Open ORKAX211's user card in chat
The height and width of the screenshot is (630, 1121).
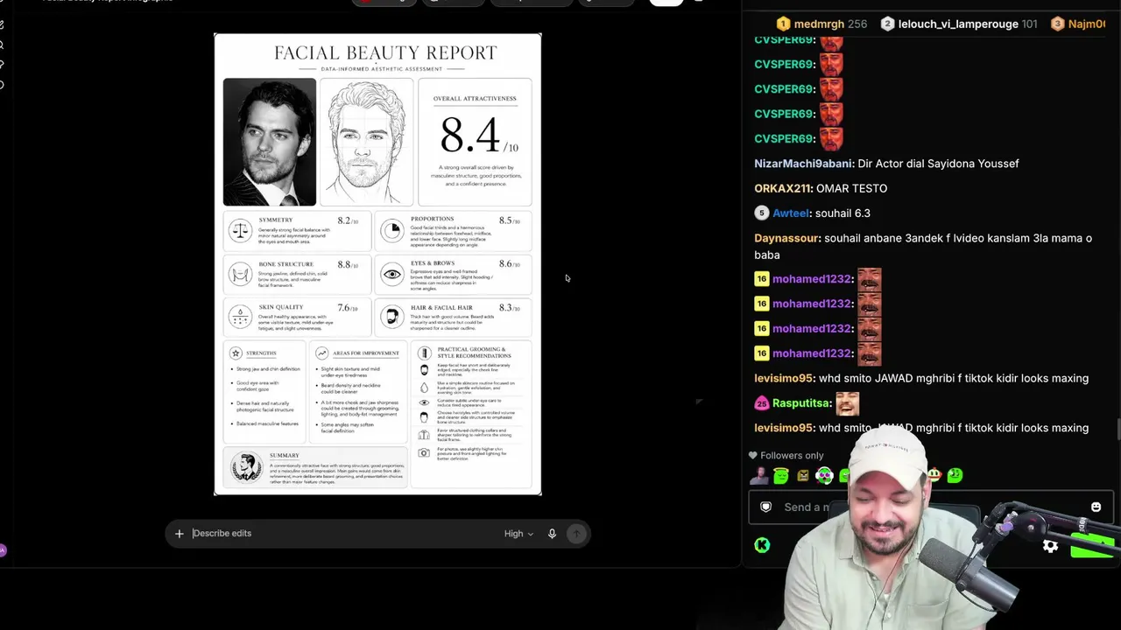coord(783,189)
